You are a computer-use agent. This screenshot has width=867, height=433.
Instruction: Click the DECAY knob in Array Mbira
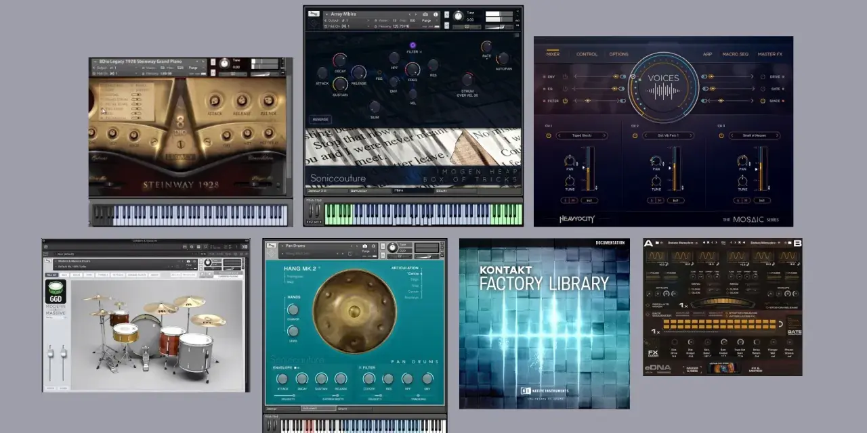click(340, 60)
